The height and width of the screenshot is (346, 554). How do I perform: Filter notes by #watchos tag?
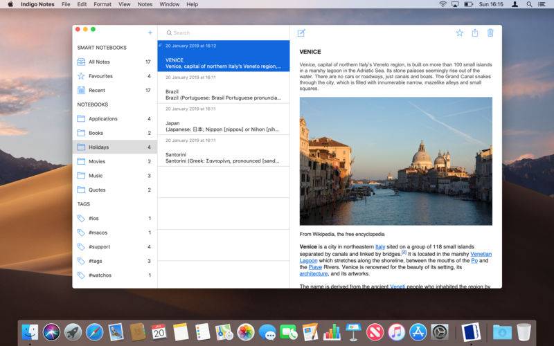pyautogui.click(x=114, y=275)
